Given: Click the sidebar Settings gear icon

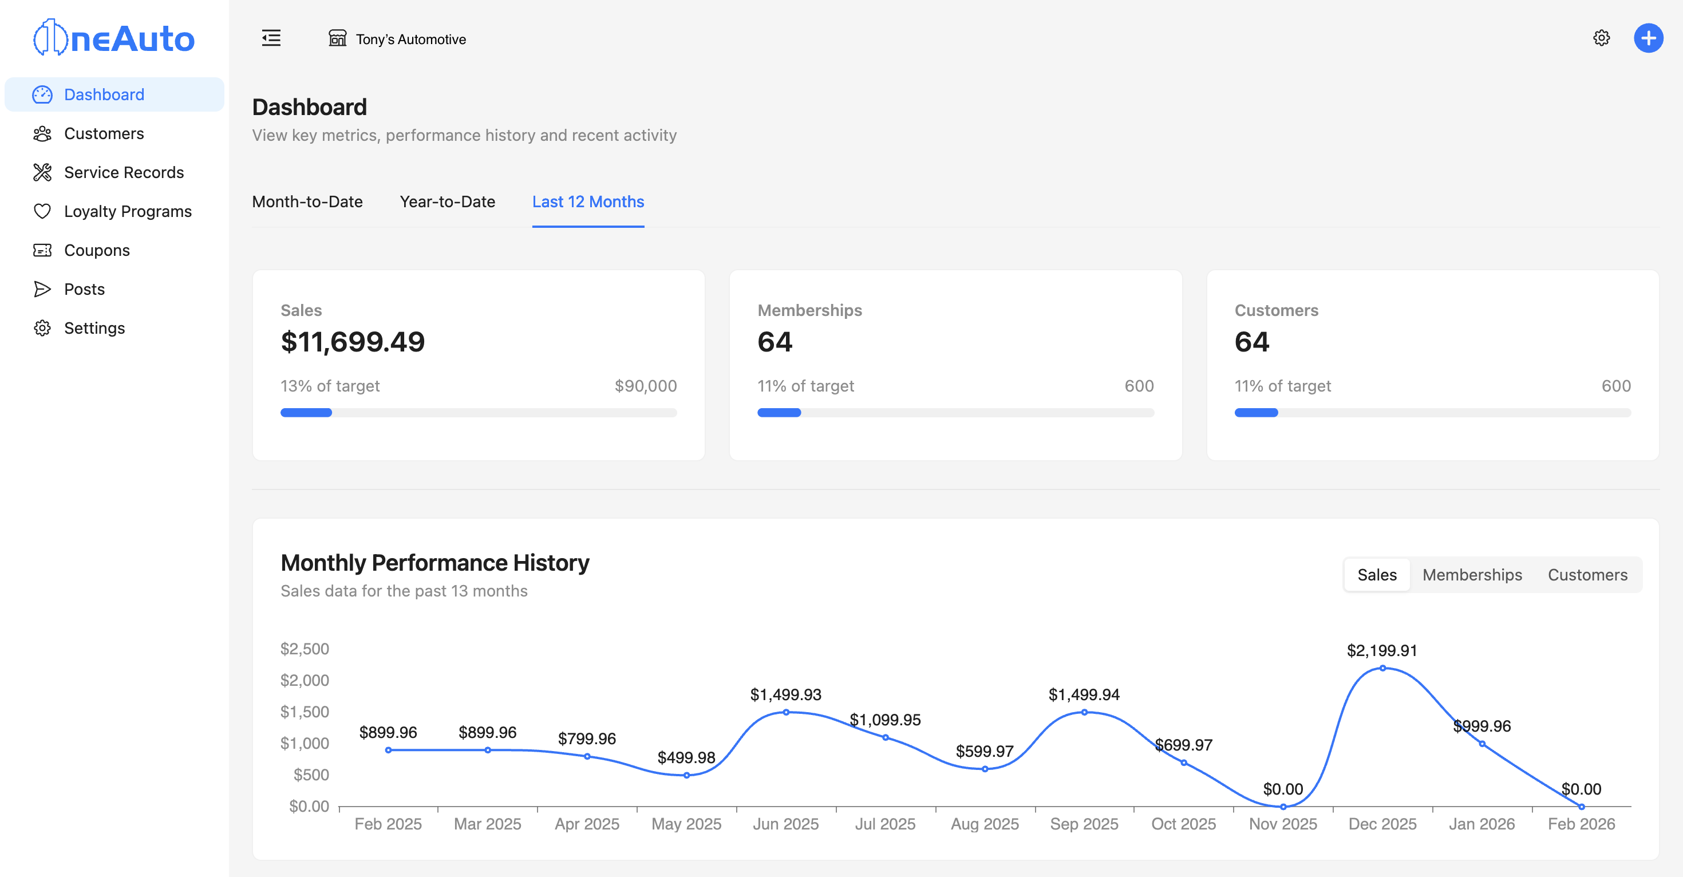Looking at the screenshot, I should [x=42, y=328].
